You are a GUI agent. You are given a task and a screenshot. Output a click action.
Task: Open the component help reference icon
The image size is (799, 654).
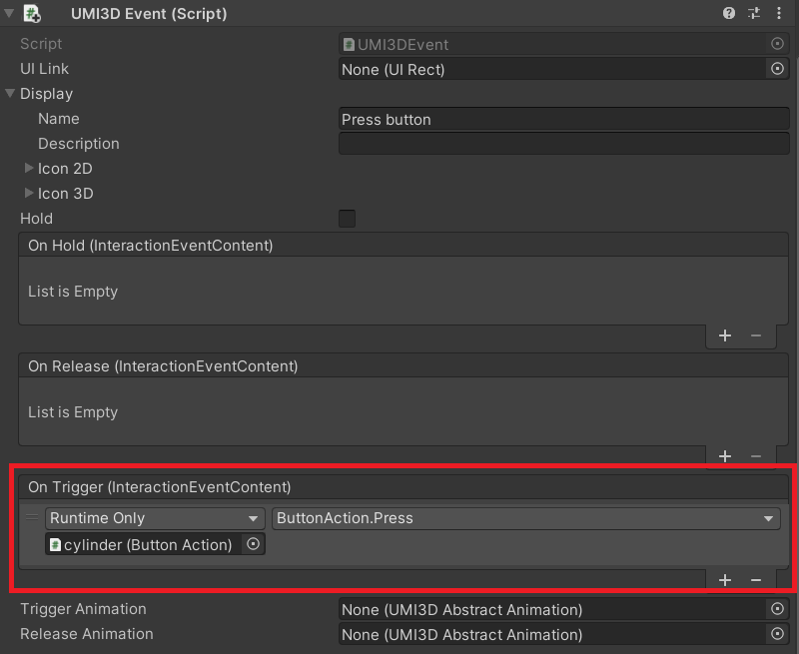pyautogui.click(x=729, y=13)
